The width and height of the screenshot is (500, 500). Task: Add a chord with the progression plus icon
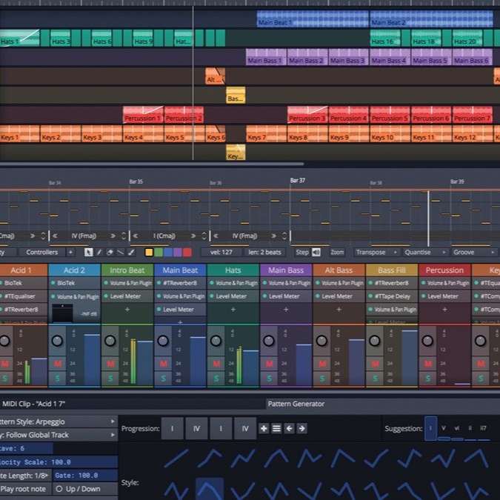pyautogui.click(x=264, y=428)
